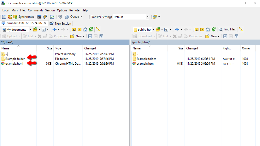Open the terminal console icon
Viewport: 260px width, 146px height.
pyautogui.click(x=39, y=17)
